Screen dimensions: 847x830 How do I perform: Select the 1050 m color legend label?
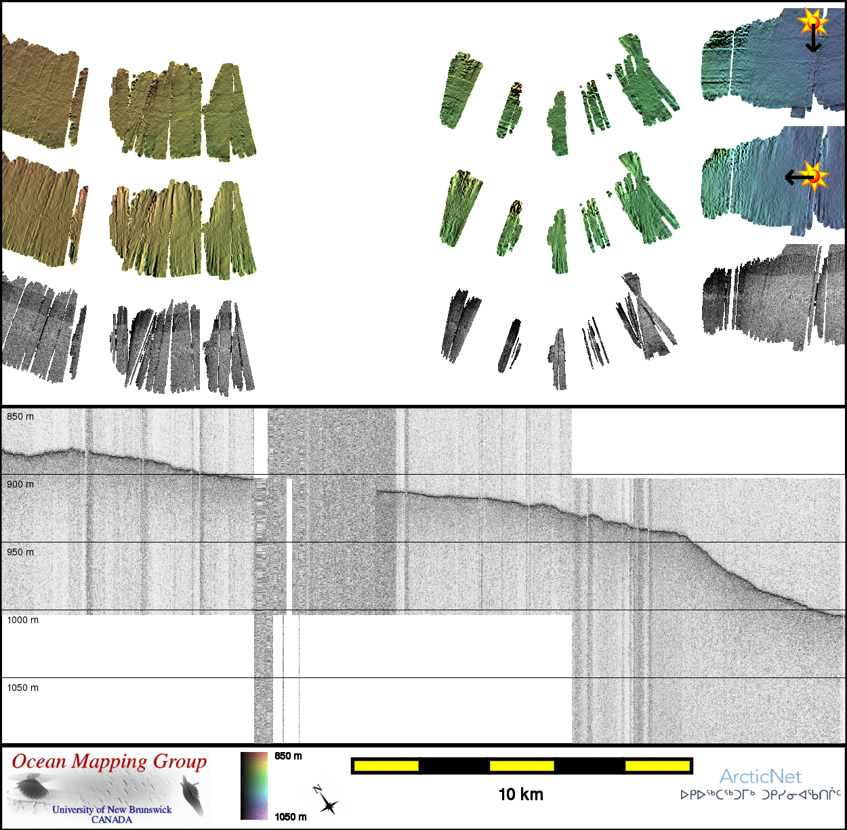pos(291,816)
